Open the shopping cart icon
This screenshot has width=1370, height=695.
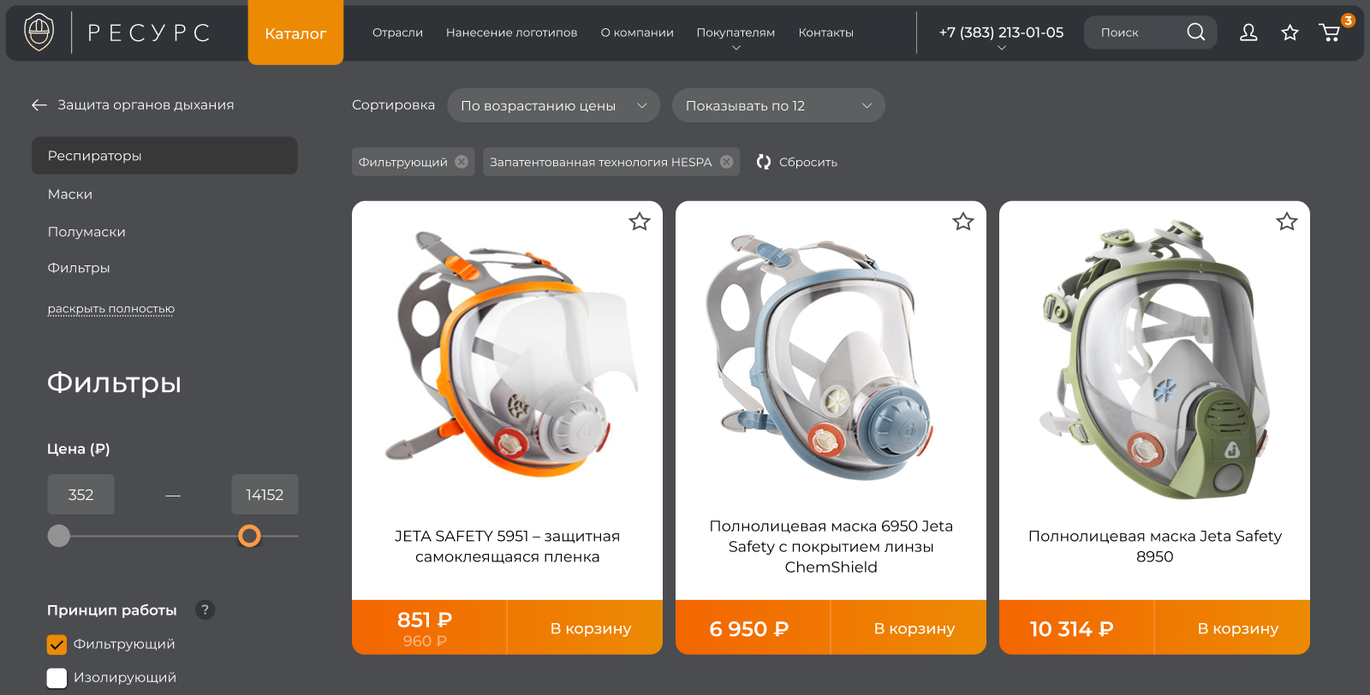tap(1330, 33)
